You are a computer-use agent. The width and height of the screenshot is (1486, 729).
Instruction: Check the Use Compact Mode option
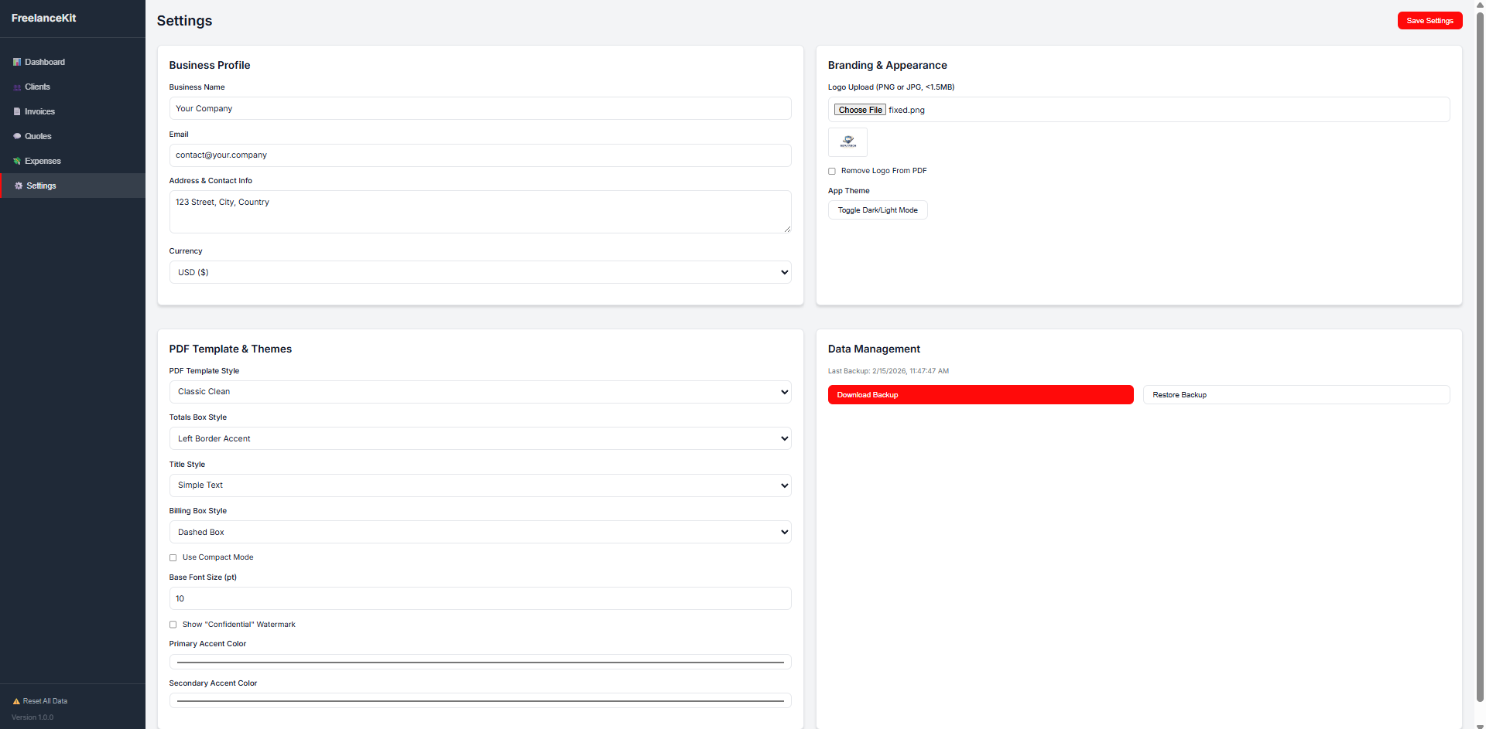coord(173,557)
